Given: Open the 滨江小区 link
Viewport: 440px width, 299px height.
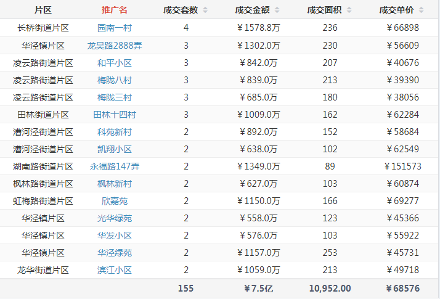Looking at the screenshot, I should point(115,270).
